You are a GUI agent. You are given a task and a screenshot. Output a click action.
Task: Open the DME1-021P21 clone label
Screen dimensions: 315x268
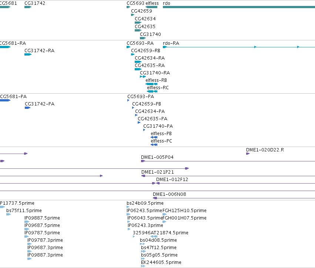pyautogui.click(x=158, y=172)
